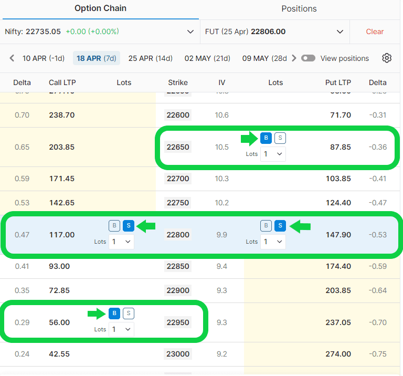The height and width of the screenshot is (376, 403).
Task: Select the 25 APR (14d) expiry
Action: 150,58
